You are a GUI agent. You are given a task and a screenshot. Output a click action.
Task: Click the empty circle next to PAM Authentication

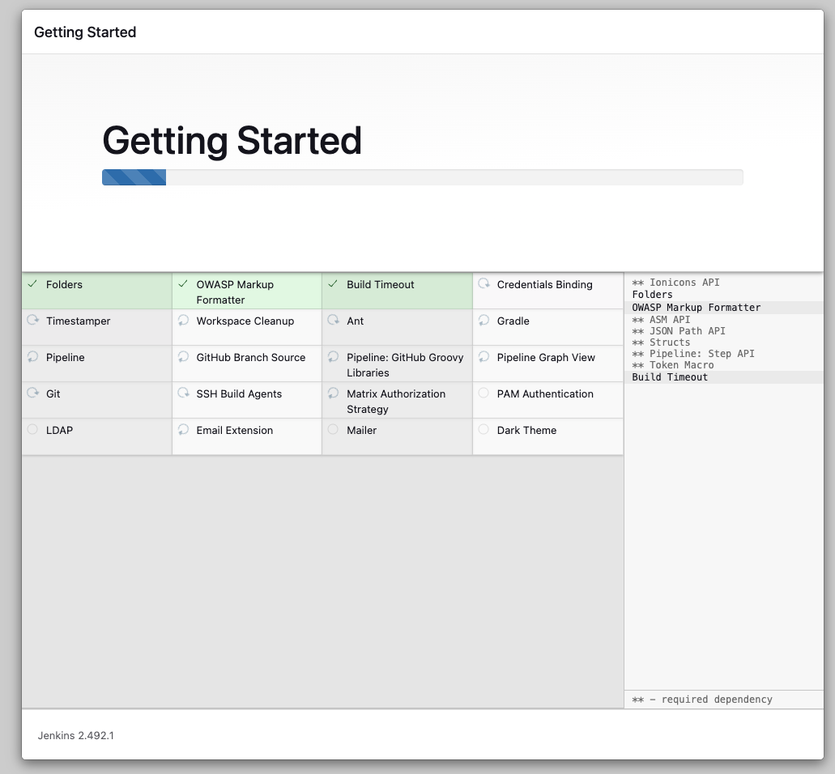pyautogui.click(x=484, y=393)
